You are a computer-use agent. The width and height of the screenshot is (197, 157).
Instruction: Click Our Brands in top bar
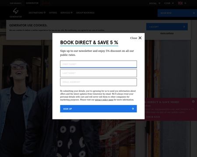[x=15, y=3]
